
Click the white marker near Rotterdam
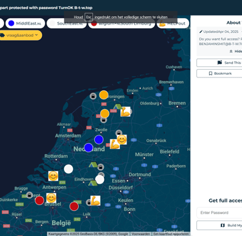[x=68, y=169]
